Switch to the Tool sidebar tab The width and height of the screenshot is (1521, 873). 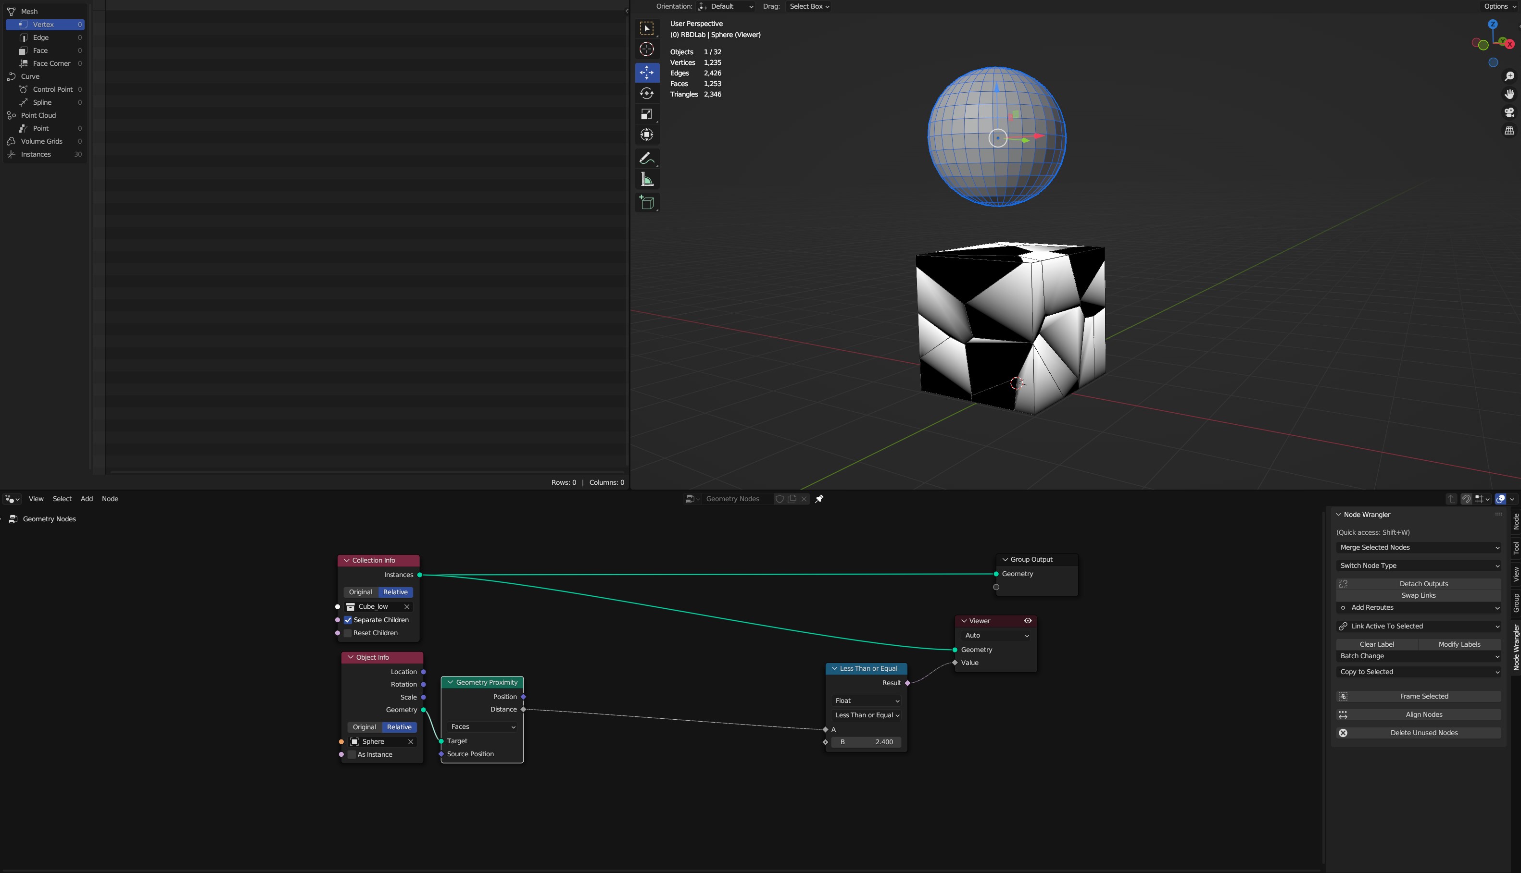(x=1516, y=548)
